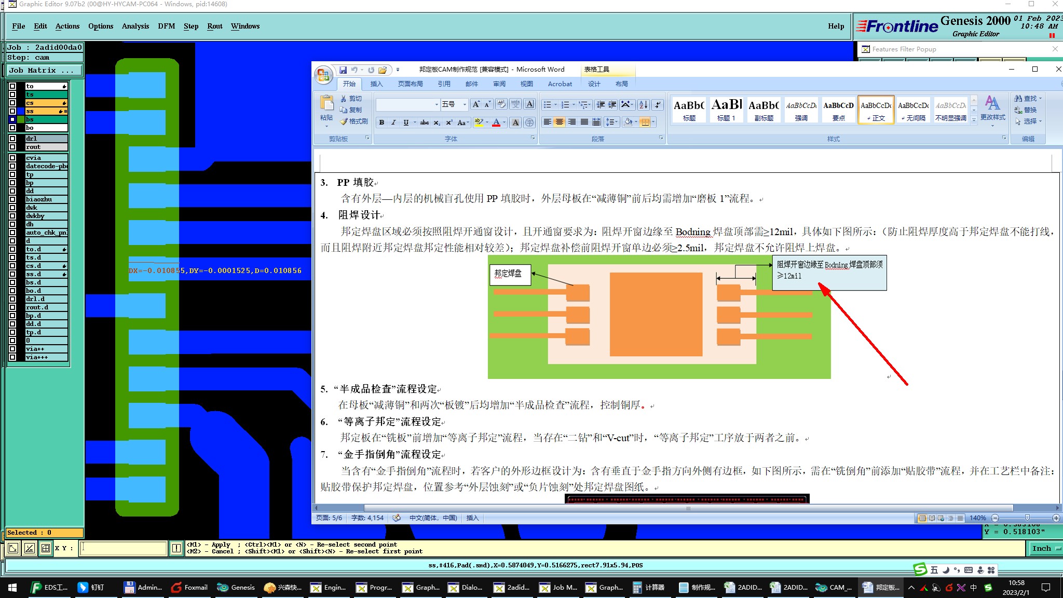Click the Italic formatting icon
The height and width of the screenshot is (598, 1063).
pos(393,123)
